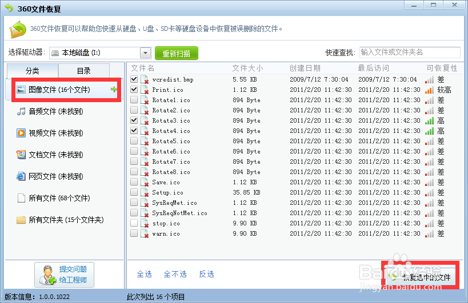Select the document files icon
This screenshot has width=468, height=303.
[21, 155]
